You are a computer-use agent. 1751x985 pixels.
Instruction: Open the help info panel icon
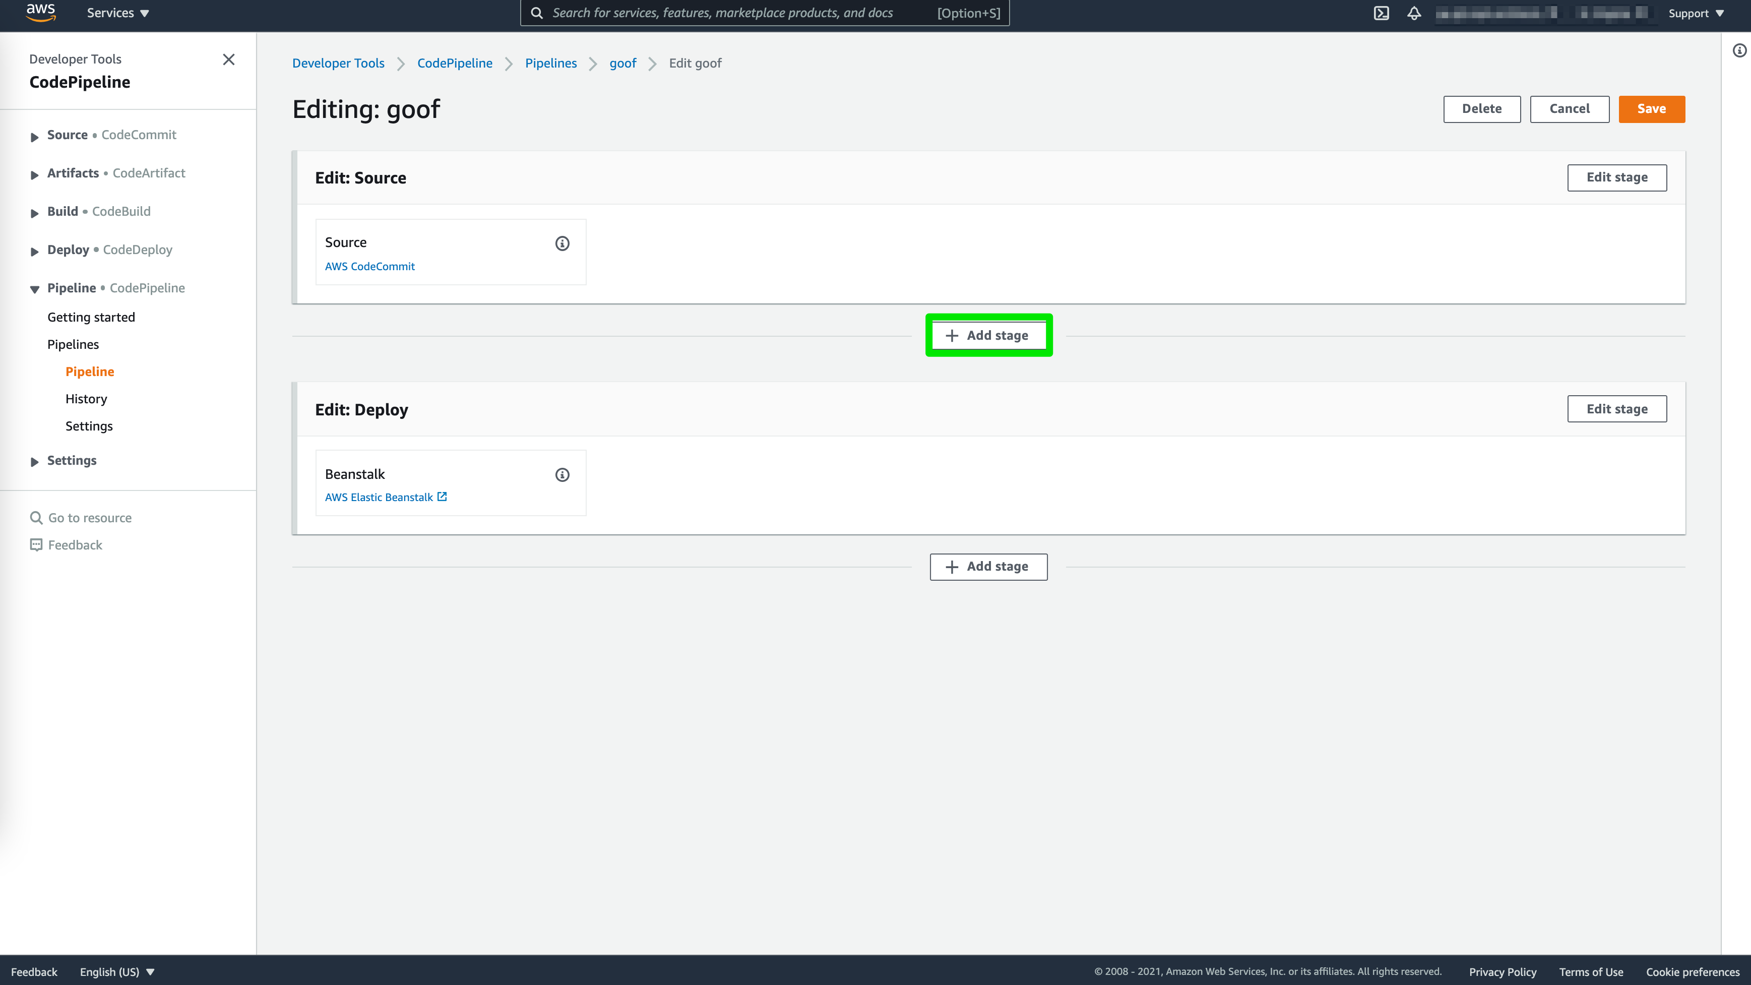tap(1739, 50)
